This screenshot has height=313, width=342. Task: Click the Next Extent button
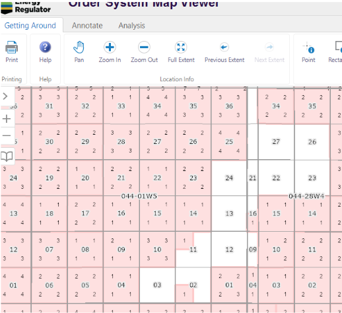(269, 52)
